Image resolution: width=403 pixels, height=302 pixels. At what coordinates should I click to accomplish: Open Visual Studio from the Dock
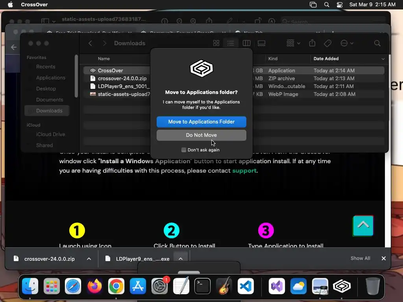click(x=277, y=286)
